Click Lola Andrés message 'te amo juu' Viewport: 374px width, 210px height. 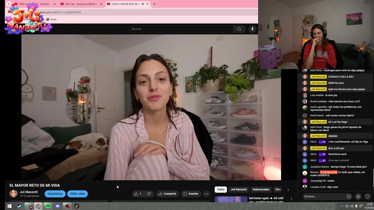[331, 95]
